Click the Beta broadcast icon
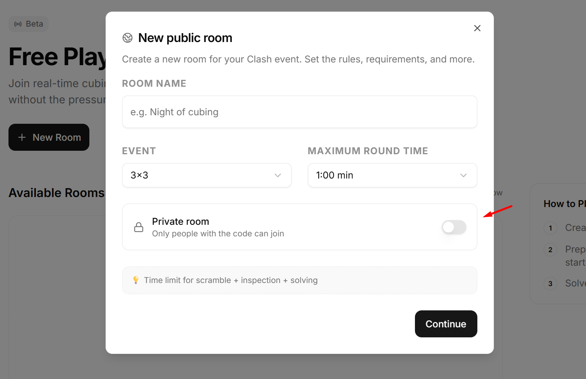The height and width of the screenshot is (379, 586). (x=18, y=24)
